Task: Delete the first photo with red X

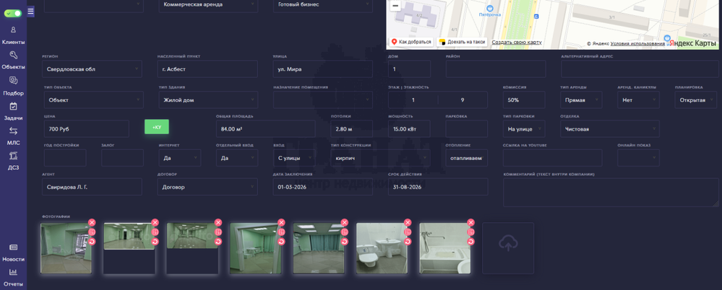Action: coord(92,223)
